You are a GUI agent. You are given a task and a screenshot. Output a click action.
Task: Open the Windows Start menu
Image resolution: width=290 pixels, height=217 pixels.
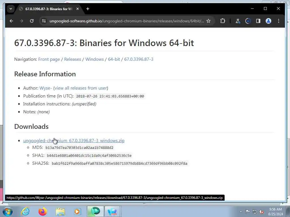(x=8, y=211)
